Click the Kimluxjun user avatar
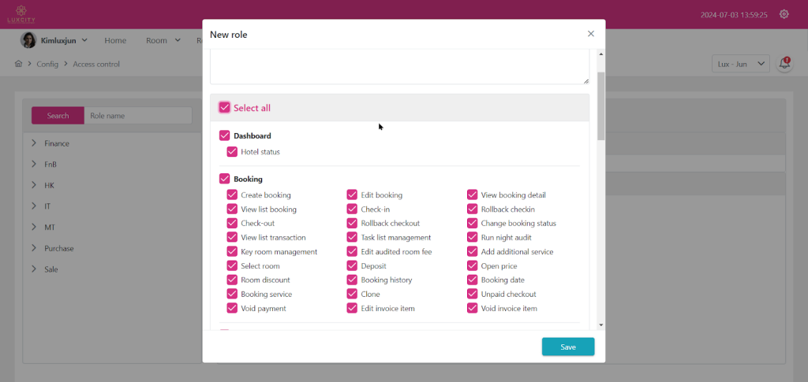This screenshot has width=808, height=382. pyautogui.click(x=28, y=40)
